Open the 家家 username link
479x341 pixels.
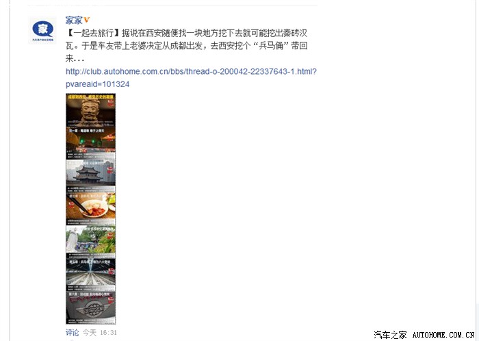(74, 20)
